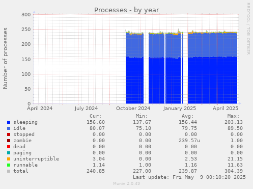Click the runnable legend color swatch
253x189 pixels.
[9, 165]
